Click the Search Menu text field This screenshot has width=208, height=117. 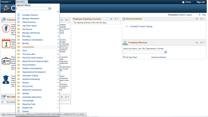tap(32, 8)
